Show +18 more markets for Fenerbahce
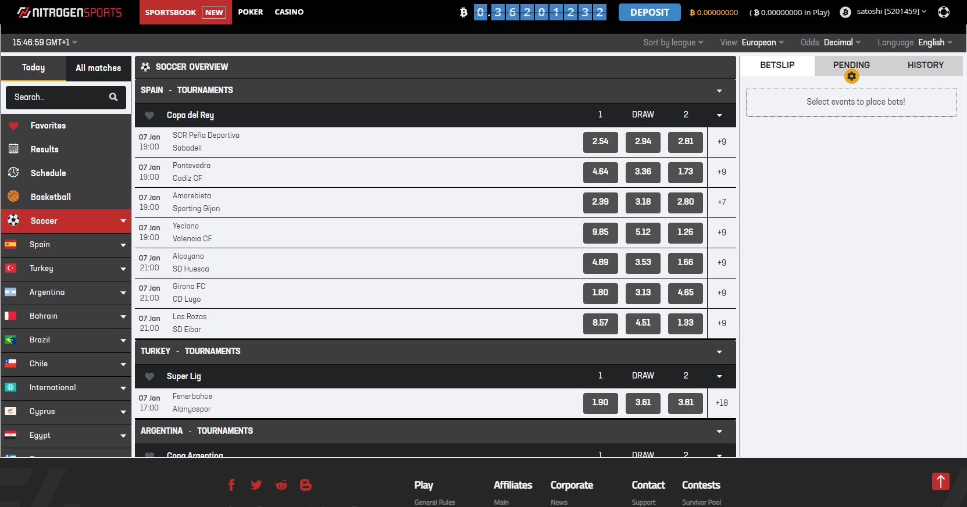 [x=722, y=403]
